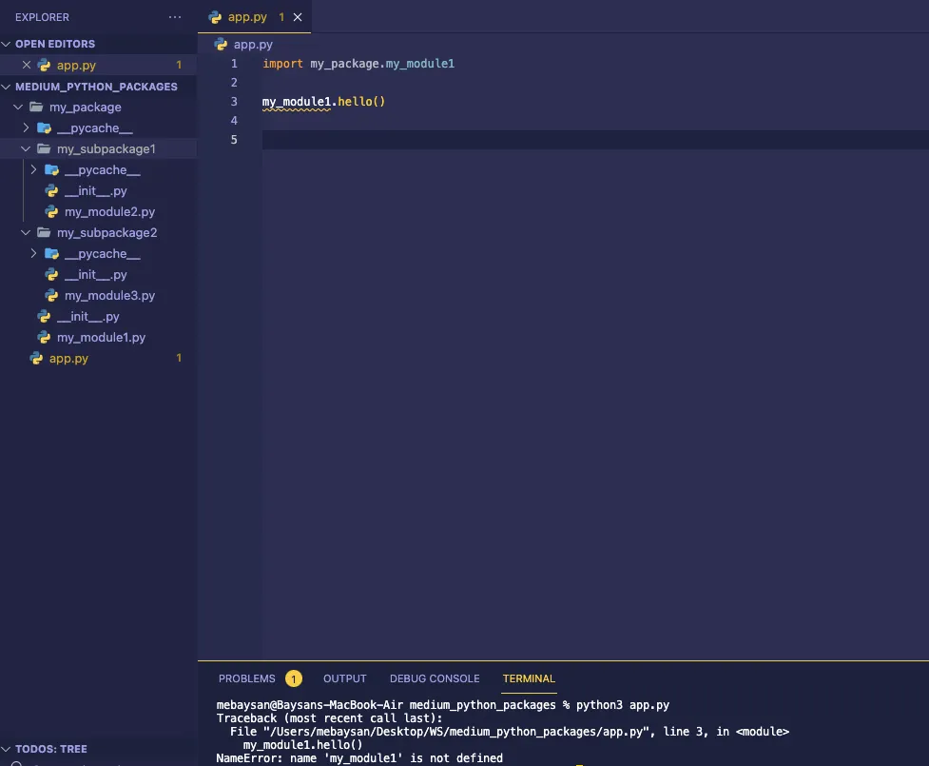Click the NameError line in terminal
Image resolution: width=929 pixels, height=766 pixels.
359,758
